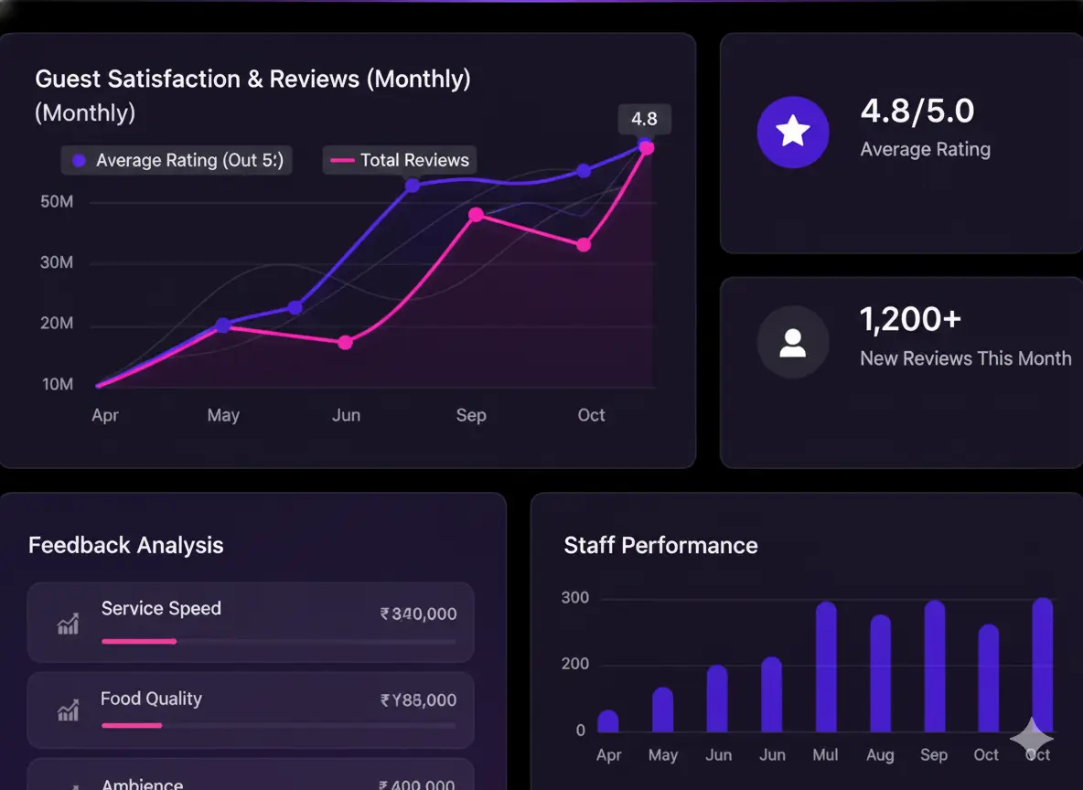Click the Aug bar in Staff Performance
The height and width of the screenshot is (790, 1083).
click(880, 674)
